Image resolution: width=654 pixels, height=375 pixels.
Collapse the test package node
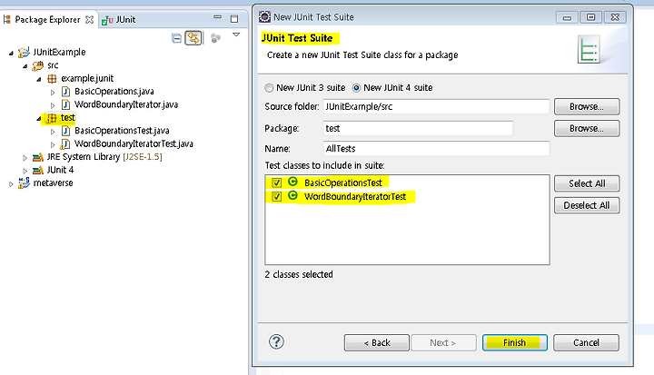[x=39, y=118]
